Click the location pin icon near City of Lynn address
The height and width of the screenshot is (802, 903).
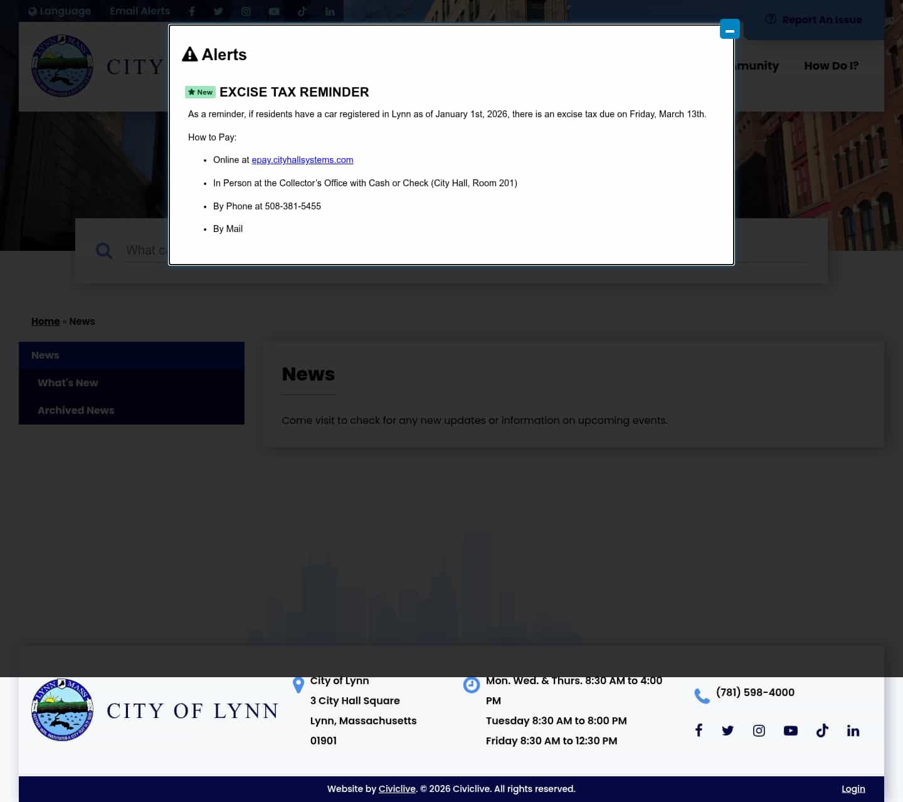[298, 685]
